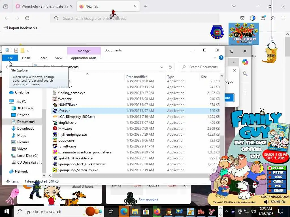This screenshot has height=217, width=290.
Task: Select SpikeNickClickable.exe file
Action: [75, 158]
